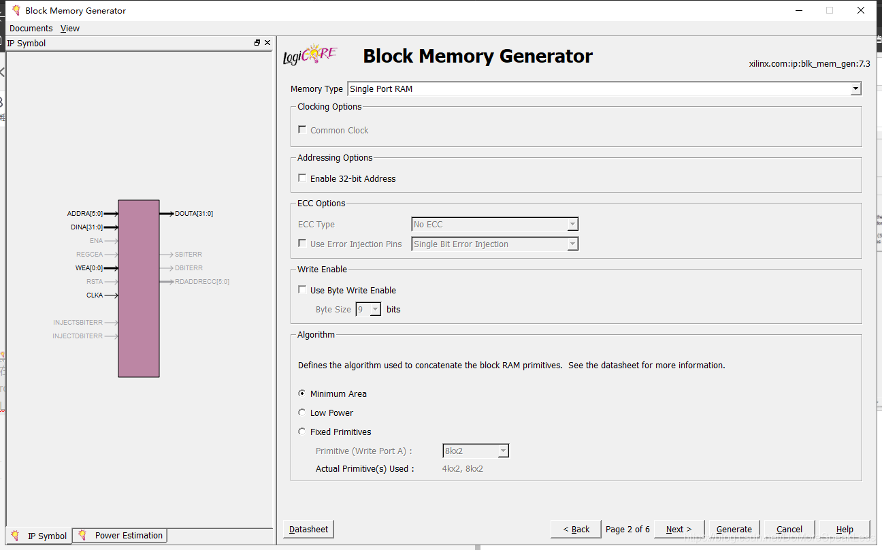Click the Page 2 of 6 indicator
882x550 pixels.
[627, 529]
